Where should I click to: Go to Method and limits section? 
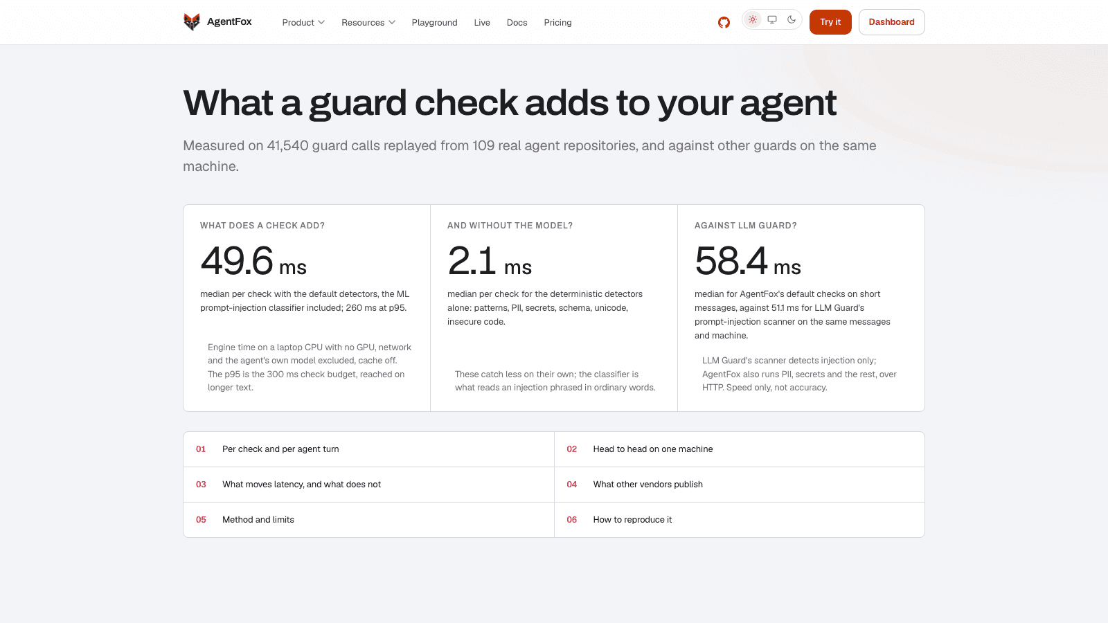368,520
